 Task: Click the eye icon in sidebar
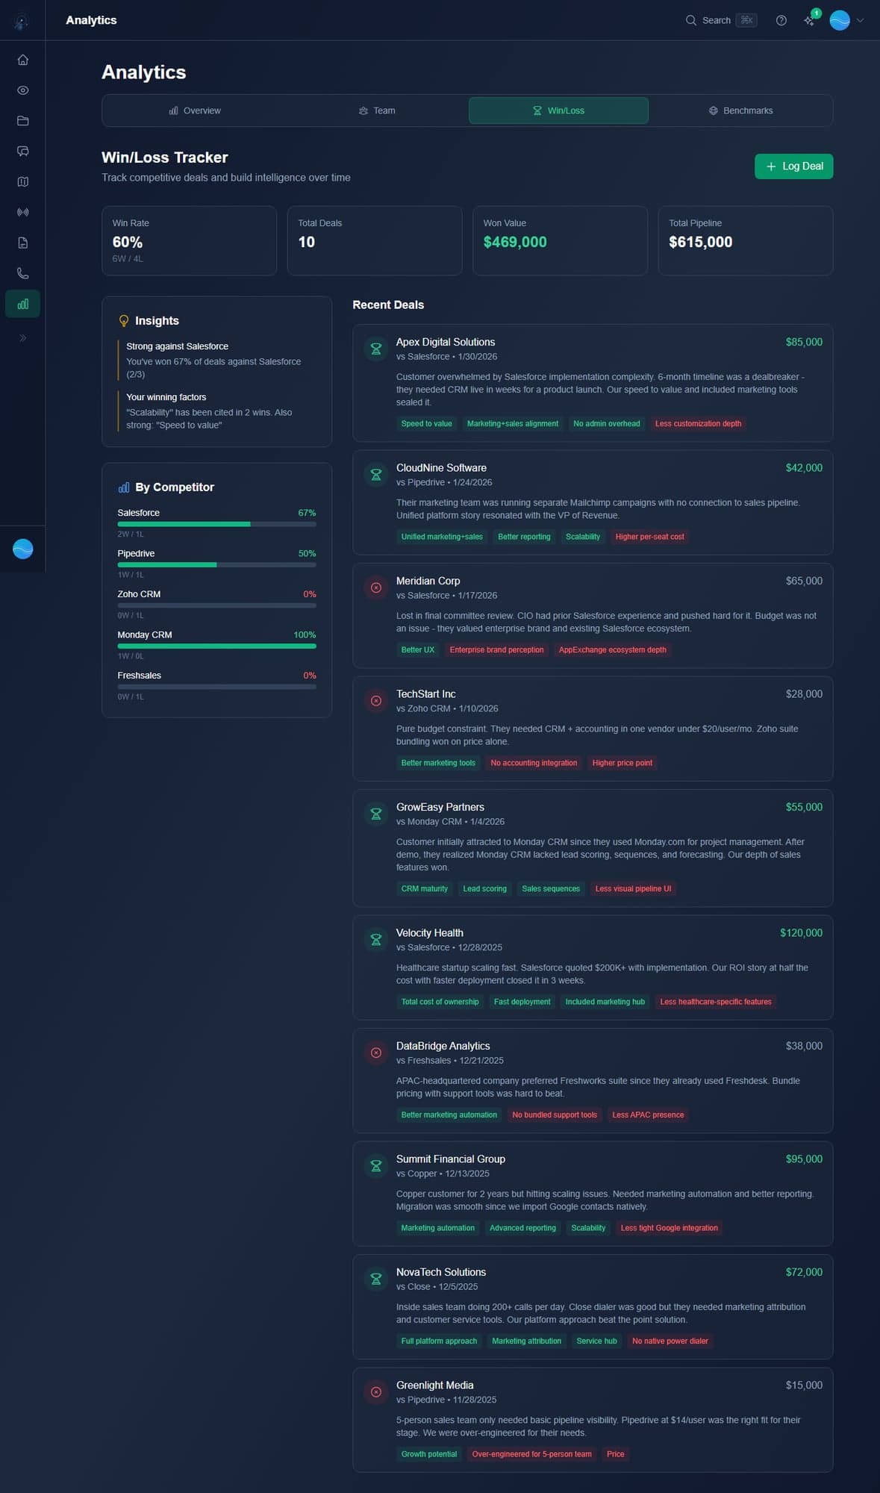click(22, 90)
